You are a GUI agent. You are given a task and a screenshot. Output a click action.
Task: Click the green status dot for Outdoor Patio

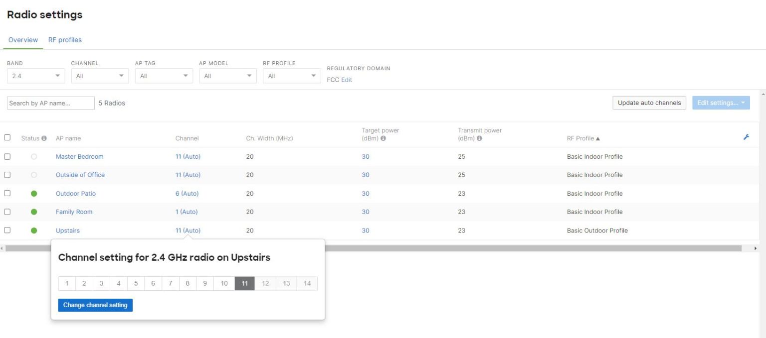point(33,193)
